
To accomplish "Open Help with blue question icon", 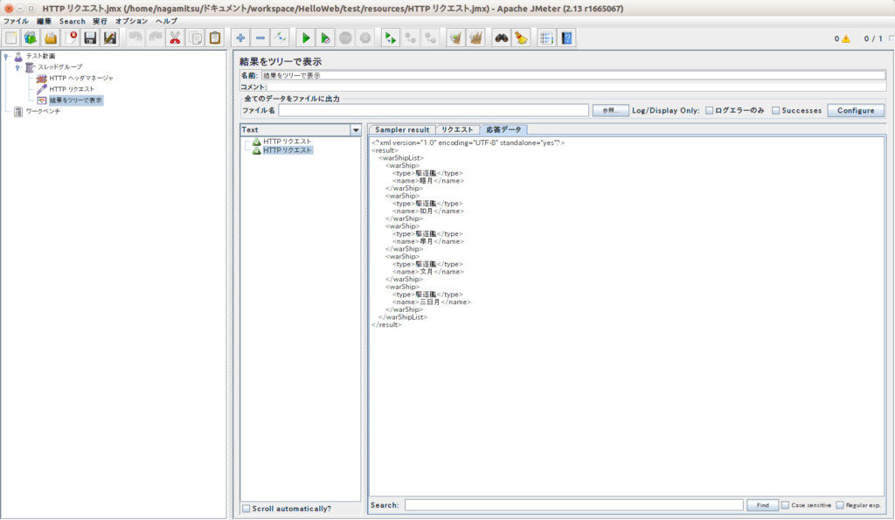I will pos(566,38).
